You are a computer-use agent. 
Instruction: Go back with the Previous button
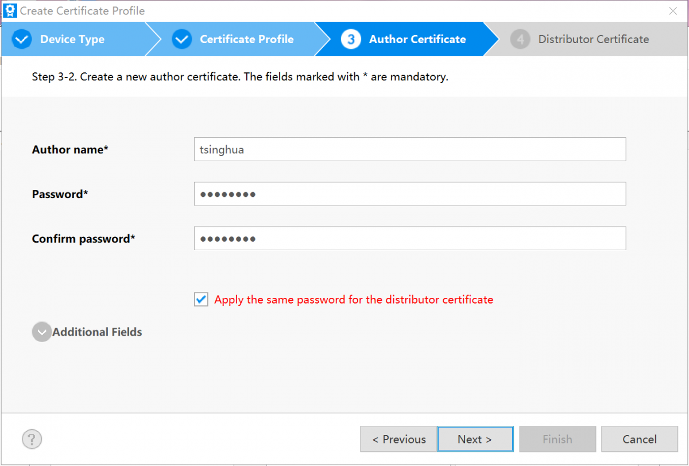click(398, 439)
